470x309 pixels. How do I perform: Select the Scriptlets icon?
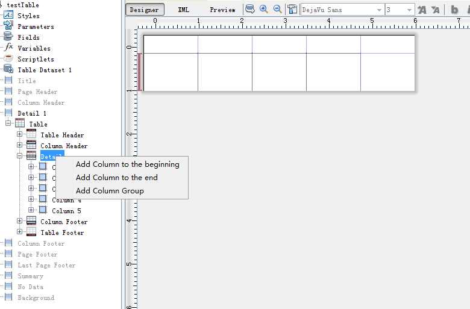(8, 58)
